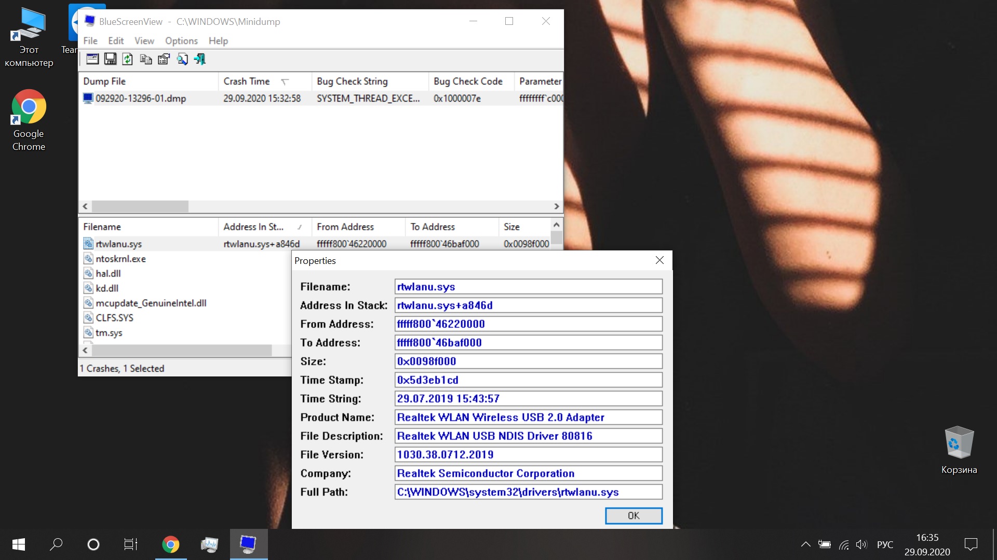
Task: Click the Copy Selected Items icon
Action: [x=146, y=59]
